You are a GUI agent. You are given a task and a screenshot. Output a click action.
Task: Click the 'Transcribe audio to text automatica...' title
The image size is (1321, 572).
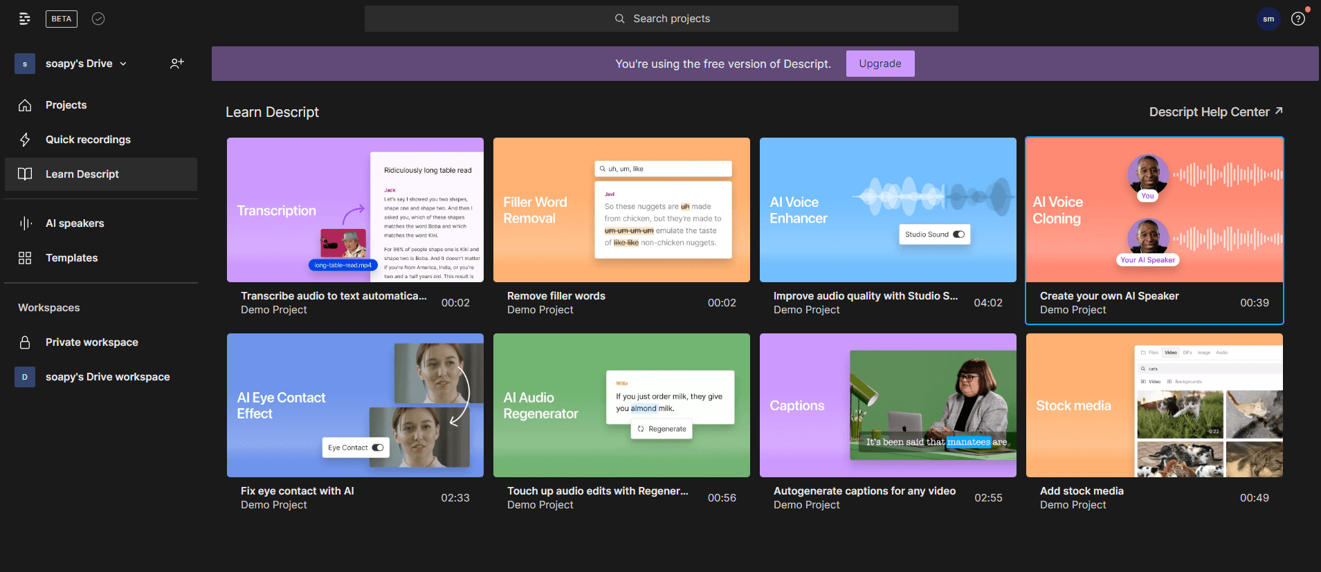pyautogui.click(x=334, y=296)
